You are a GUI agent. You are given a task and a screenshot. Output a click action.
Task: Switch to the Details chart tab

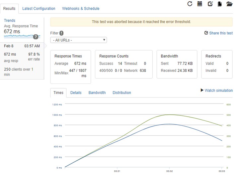click(x=76, y=93)
